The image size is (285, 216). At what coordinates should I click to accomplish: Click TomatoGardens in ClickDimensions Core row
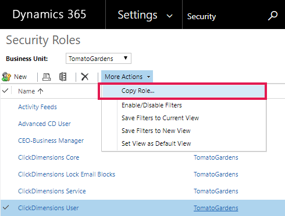tap(216, 157)
